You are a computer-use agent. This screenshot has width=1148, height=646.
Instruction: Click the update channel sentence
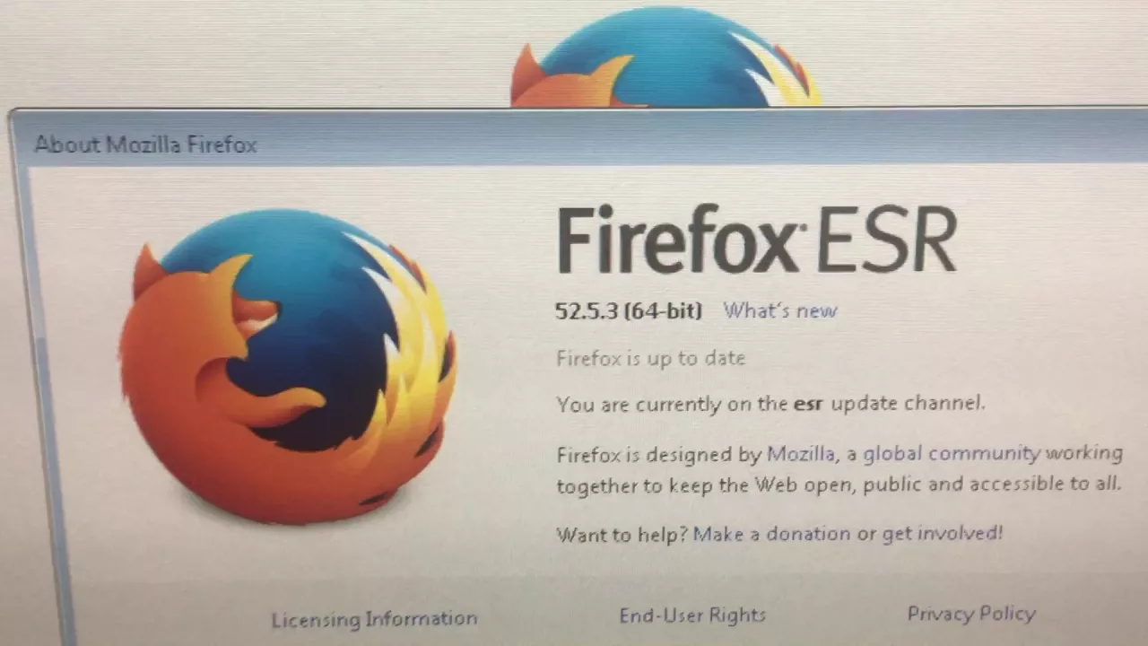(x=770, y=404)
